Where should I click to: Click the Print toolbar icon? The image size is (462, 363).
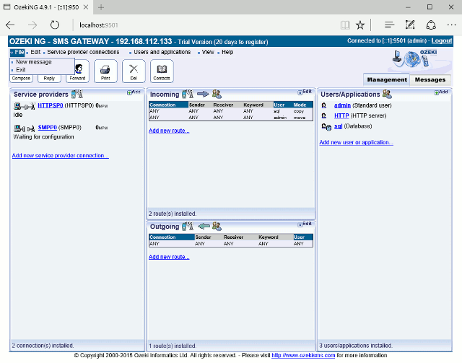point(105,71)
